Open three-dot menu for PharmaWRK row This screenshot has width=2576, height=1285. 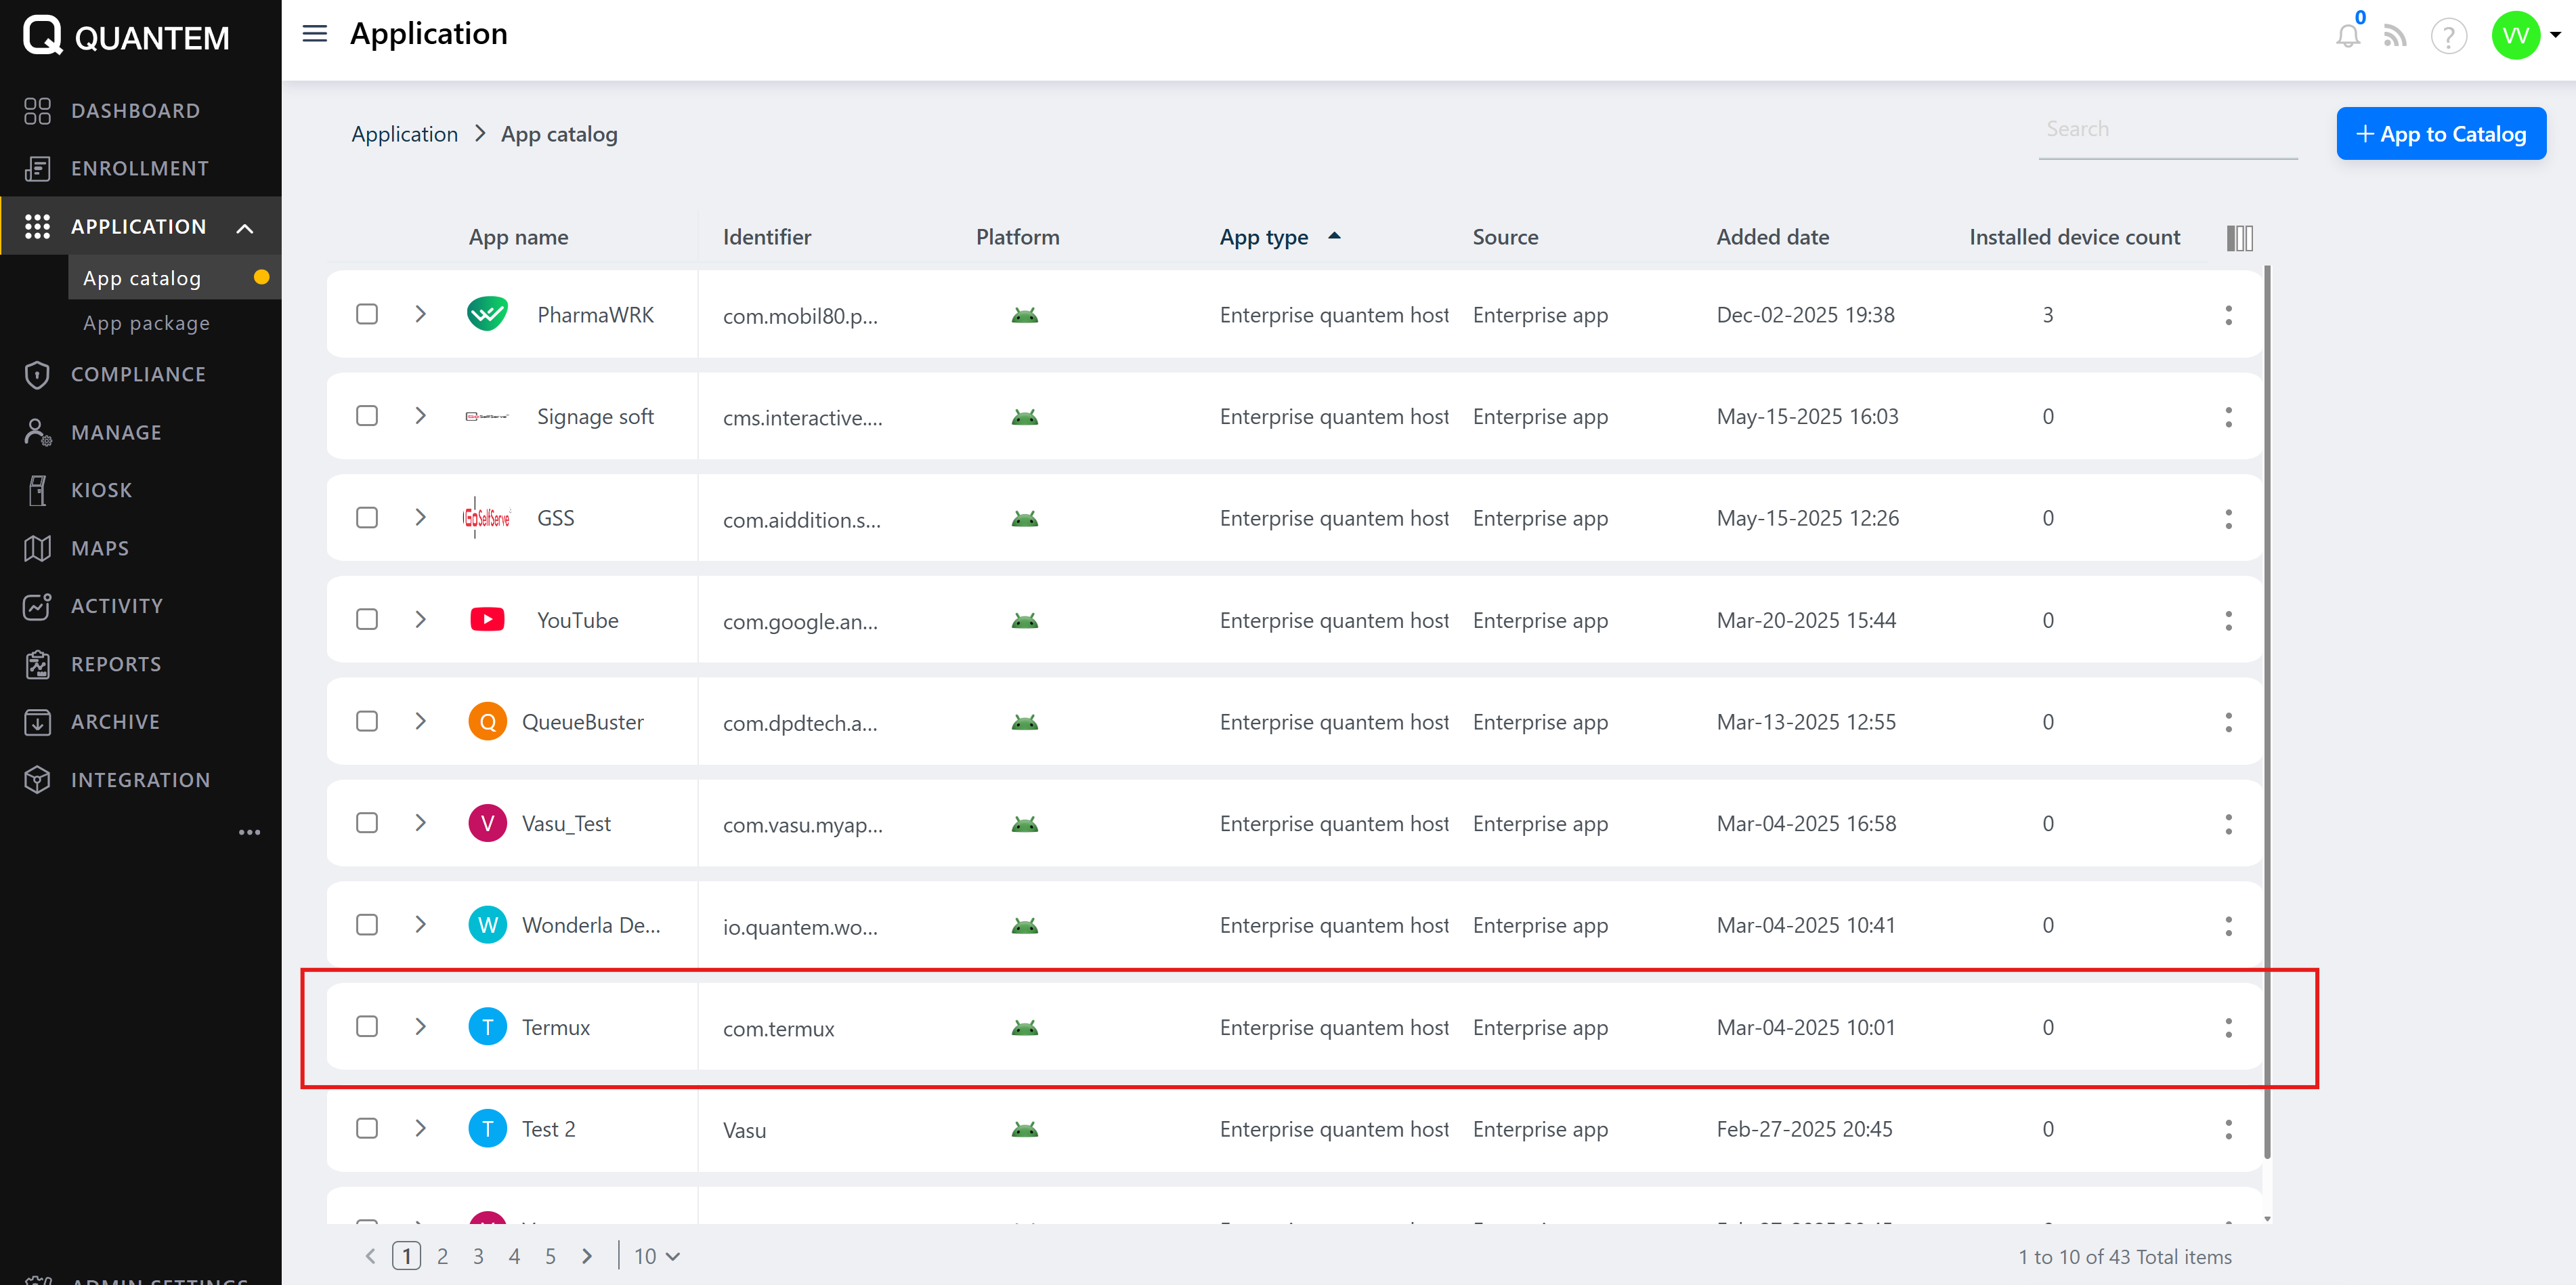pyautogui.click(x=2228, y=315)
